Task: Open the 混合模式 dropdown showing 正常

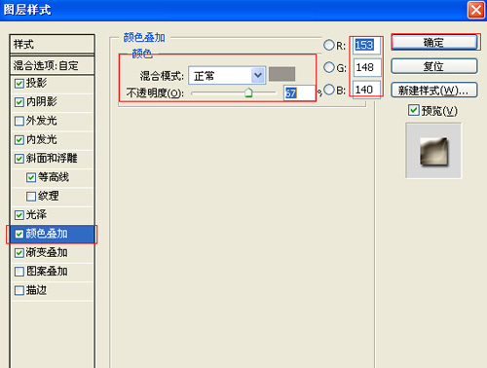Action: coord(227,76)
